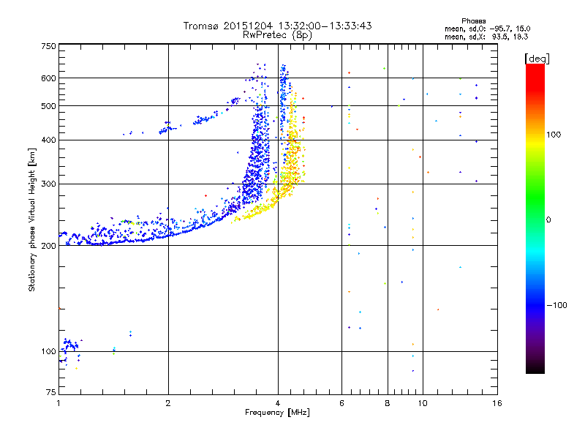Click the '300' y-axis tick label

pos(49,184)
